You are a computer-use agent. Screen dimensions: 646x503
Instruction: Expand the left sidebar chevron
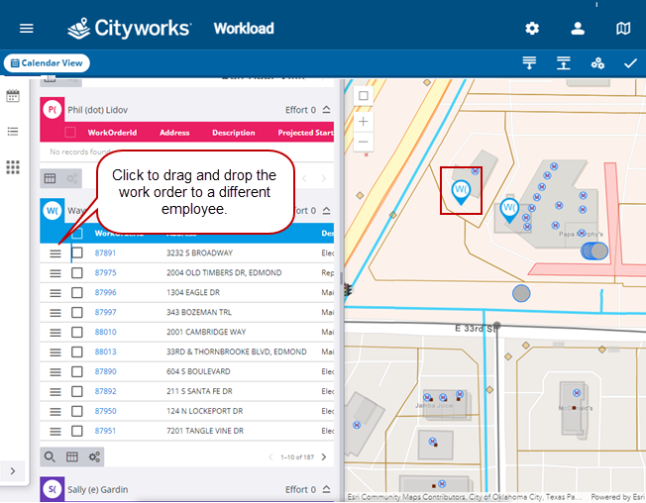(12, 471)
